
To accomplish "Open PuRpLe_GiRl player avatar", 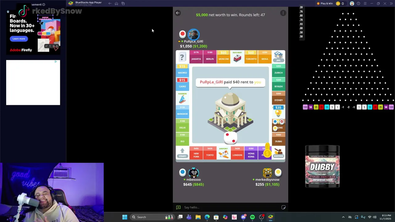I will 193,34.
